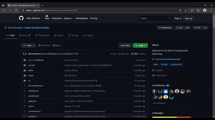Switch to the Pull requests tab
Viewport: 215px width, 120px height.
click(x=42, y=35)
